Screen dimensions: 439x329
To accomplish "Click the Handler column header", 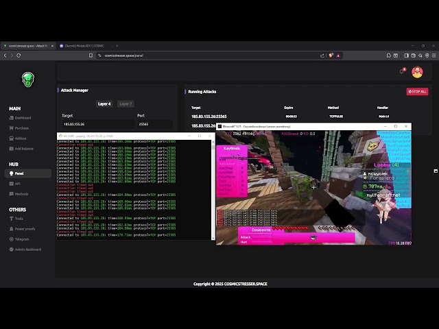I will point(383,108).
